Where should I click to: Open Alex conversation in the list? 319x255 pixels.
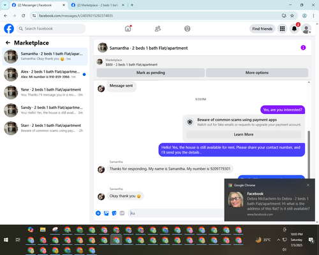pos(45,74)
